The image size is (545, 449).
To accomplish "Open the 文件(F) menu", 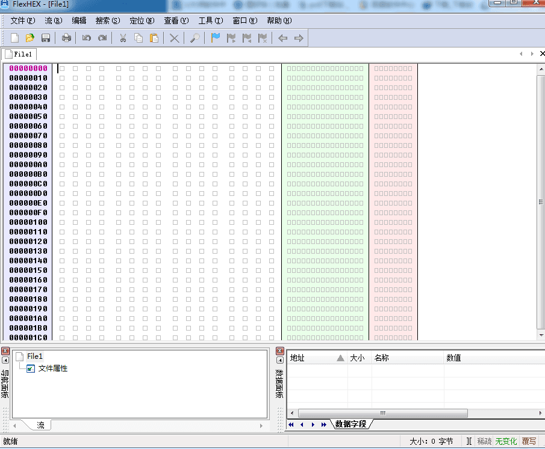I will [x=23, y=21].
